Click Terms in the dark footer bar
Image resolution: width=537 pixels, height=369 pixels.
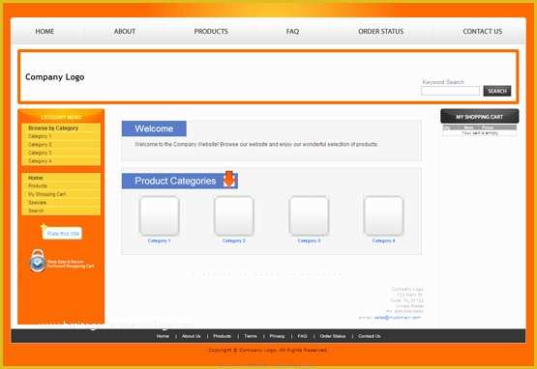click(x=251, y=336)
